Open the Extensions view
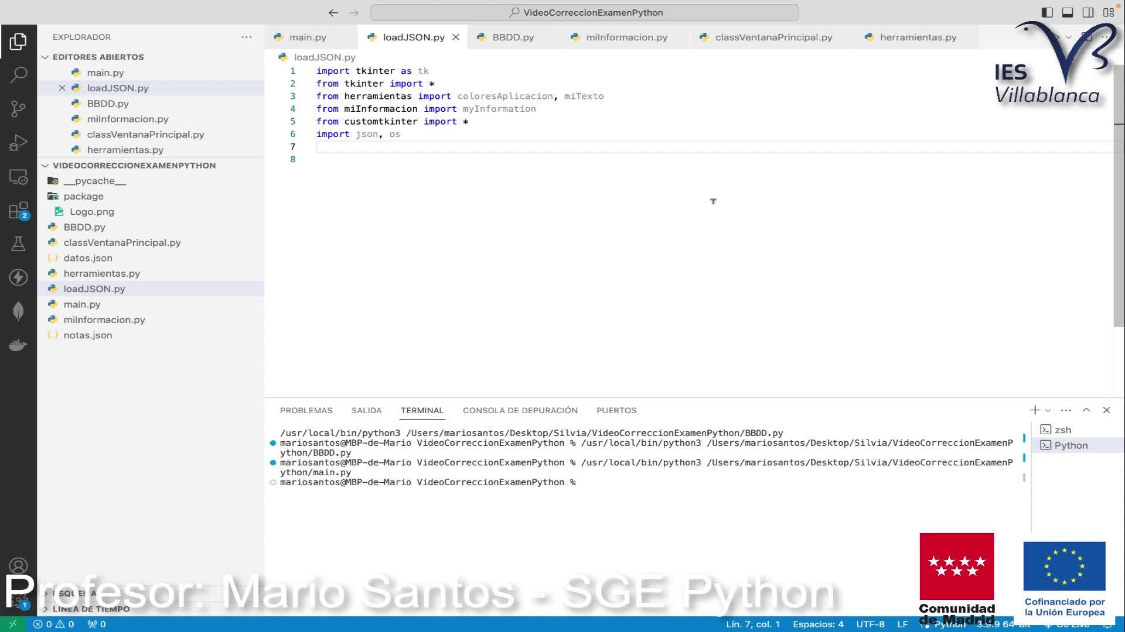The height and width of the screenshot is (632, 1125). pyautogui.click(x=18, y=211)
